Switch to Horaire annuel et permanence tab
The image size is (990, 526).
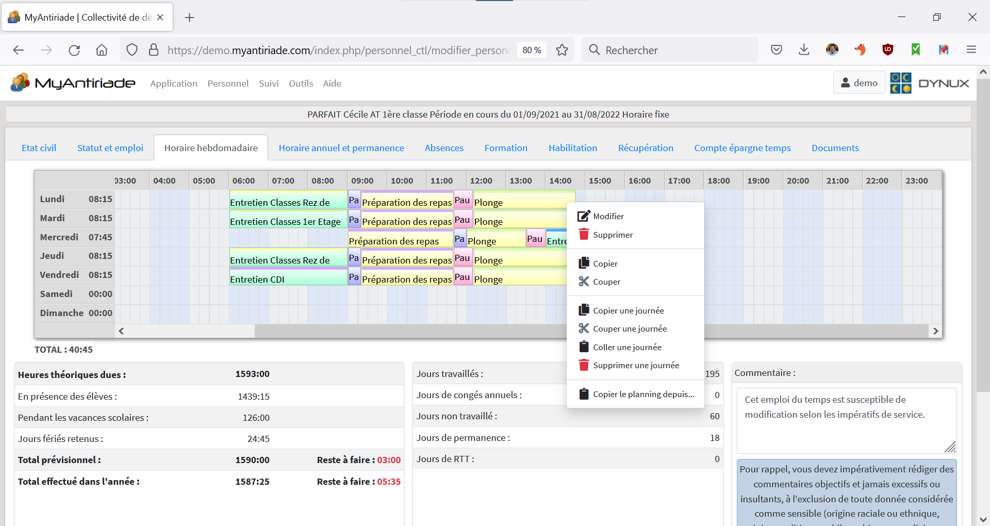point(341,148)
